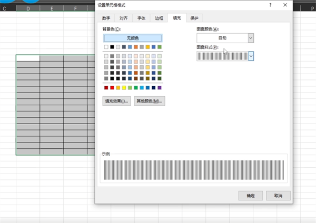Image resolution: width=316 pixels, height=223 pixels.
Task: Open 填充效果 options
Action: coord(117,101)
